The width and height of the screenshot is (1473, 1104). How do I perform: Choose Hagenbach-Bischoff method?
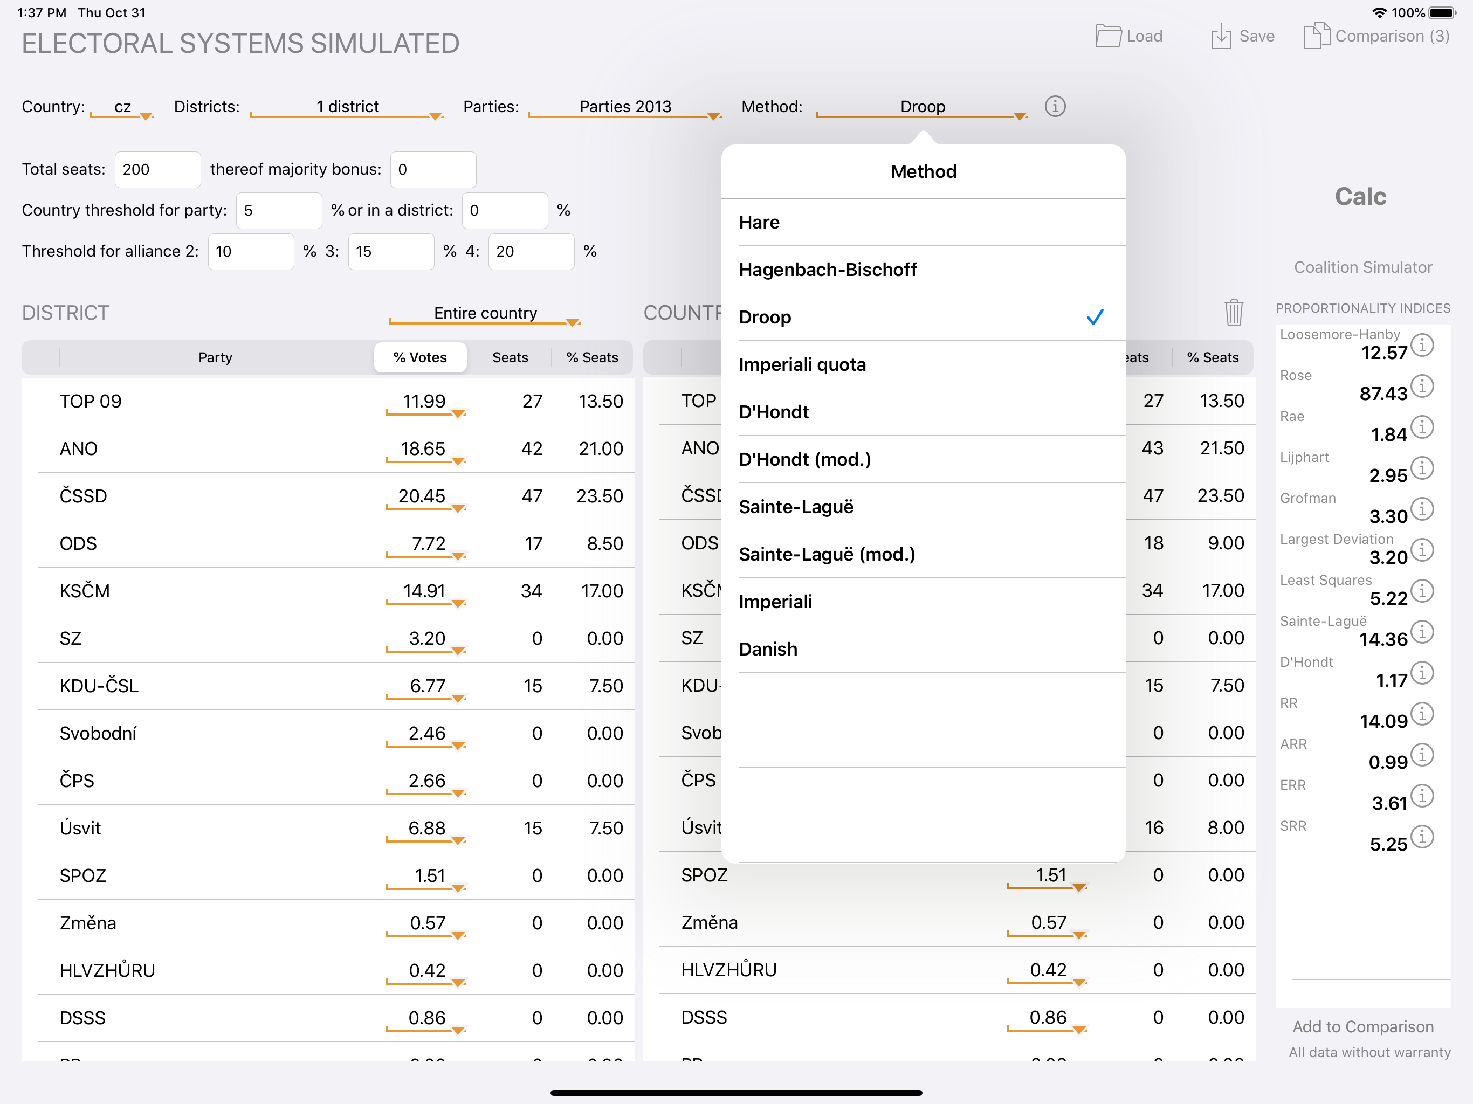coord(924,270)
